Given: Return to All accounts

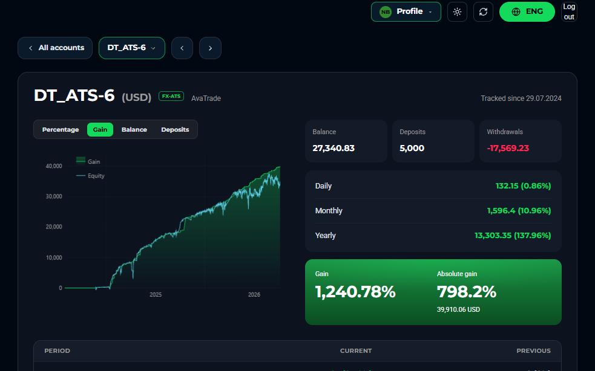Looking at the screenshot, I should 55,48.
